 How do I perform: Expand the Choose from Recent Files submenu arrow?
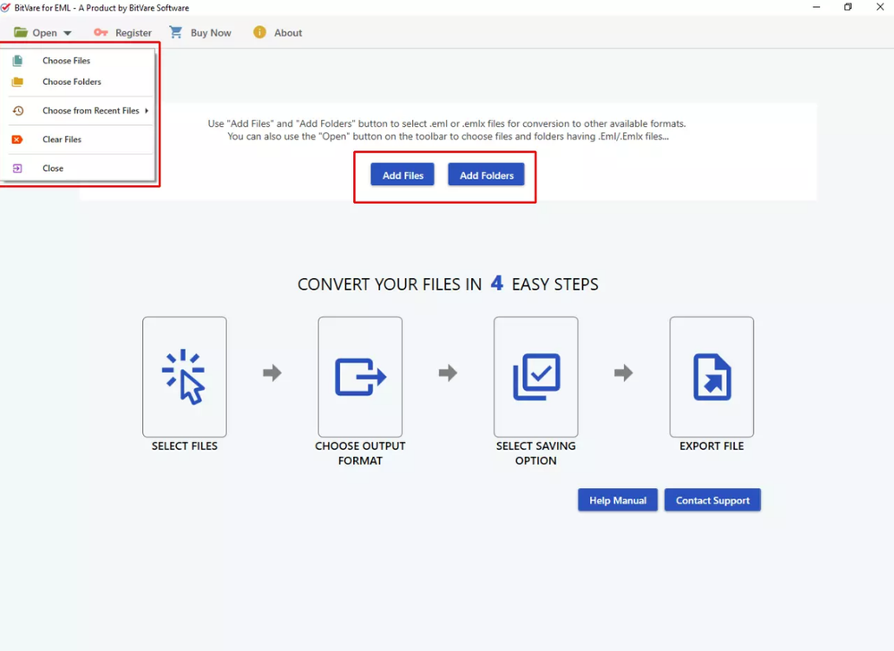(x=147, y=111)
